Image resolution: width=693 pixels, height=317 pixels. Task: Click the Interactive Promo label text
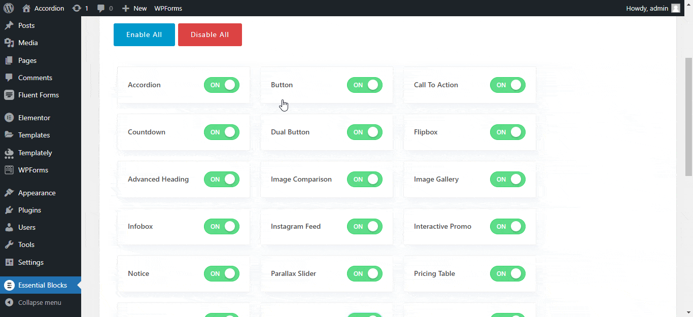pyautogui.click(x=442, y=226)
